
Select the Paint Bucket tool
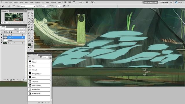coord(32,27)
